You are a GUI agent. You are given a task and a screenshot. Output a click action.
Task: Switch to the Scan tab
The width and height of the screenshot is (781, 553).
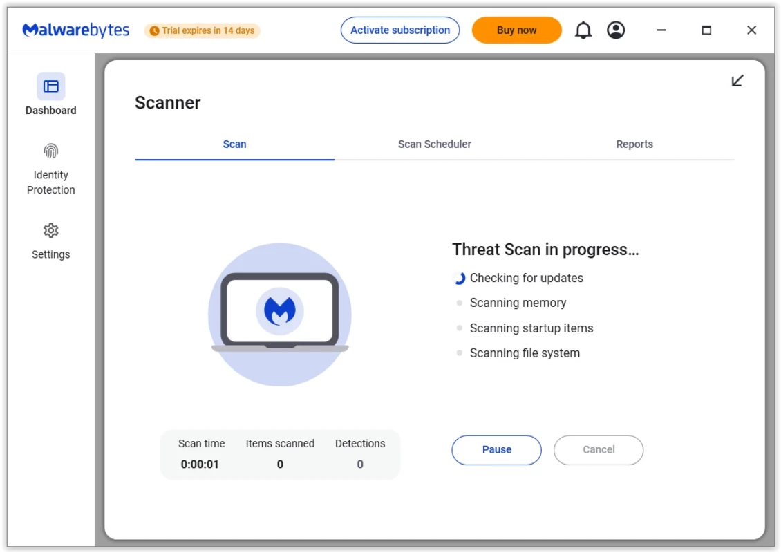click(x=234, y=144)
